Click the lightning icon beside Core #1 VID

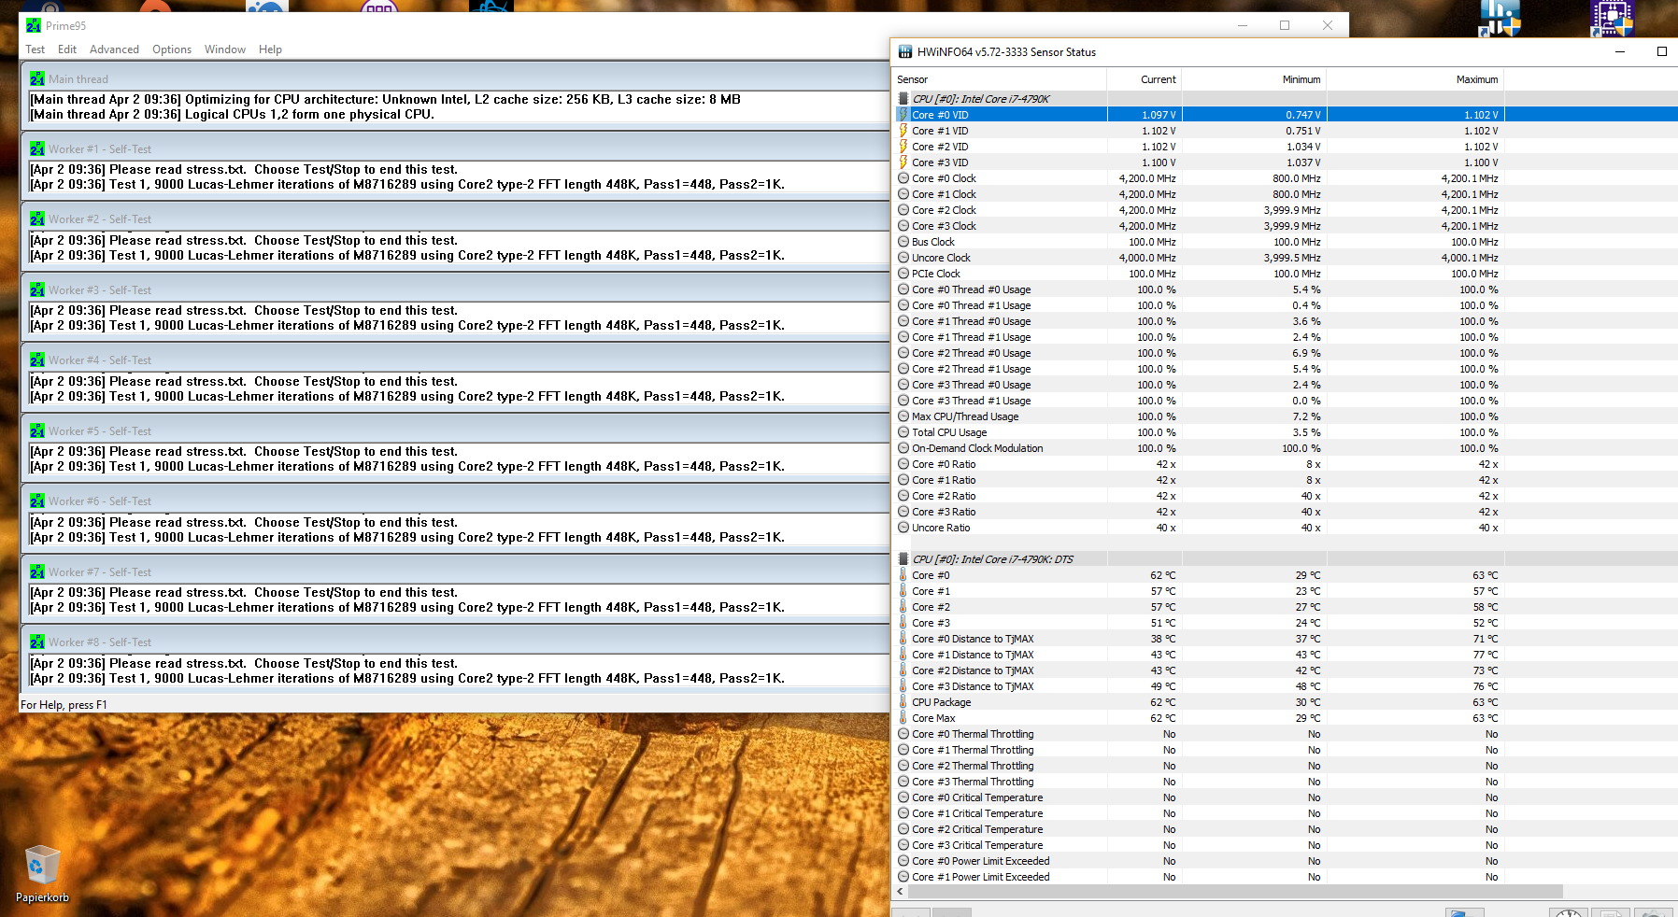pos(903,131)
